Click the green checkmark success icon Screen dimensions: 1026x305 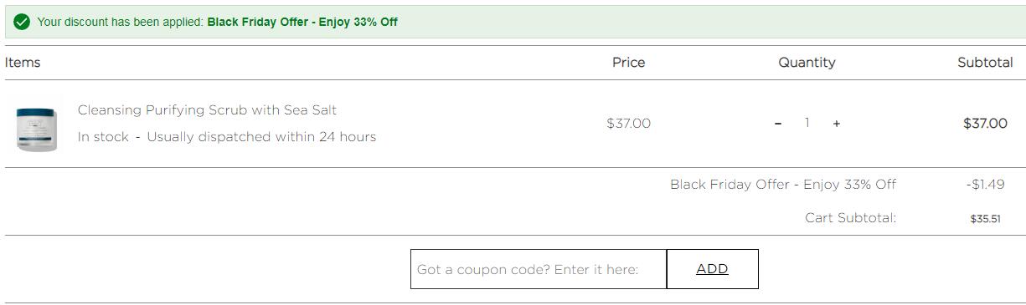tap(22, 22)
